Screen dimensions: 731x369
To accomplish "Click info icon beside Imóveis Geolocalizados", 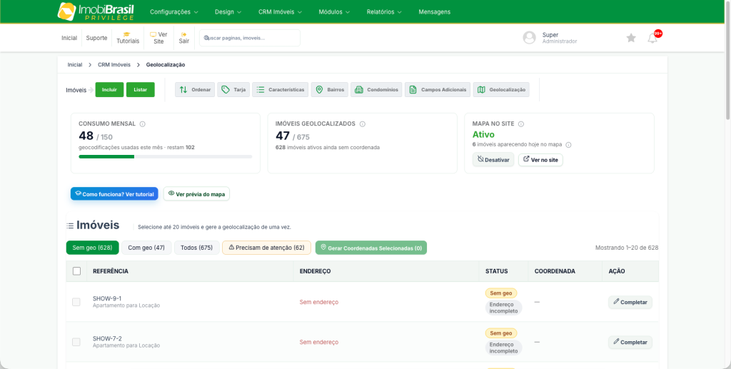I will click(x=362, y=124).
